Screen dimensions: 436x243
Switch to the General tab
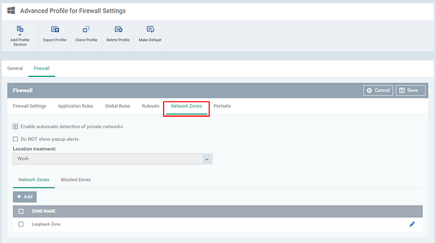click(x=15, y=68)
